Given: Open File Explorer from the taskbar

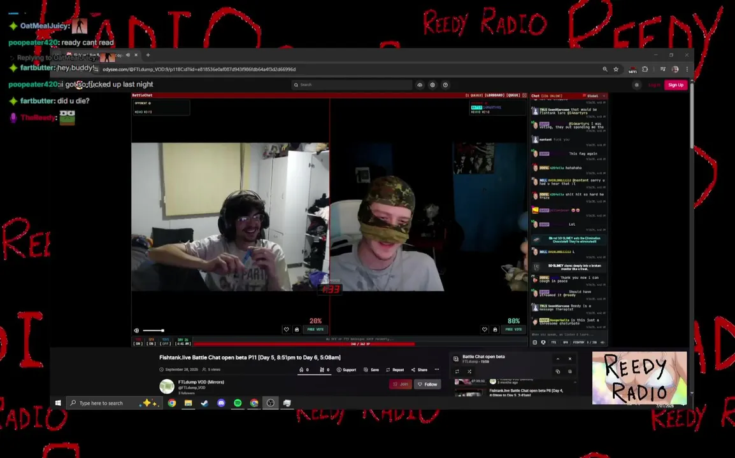Looking at the screenshot, I should [x=188, y=403].
